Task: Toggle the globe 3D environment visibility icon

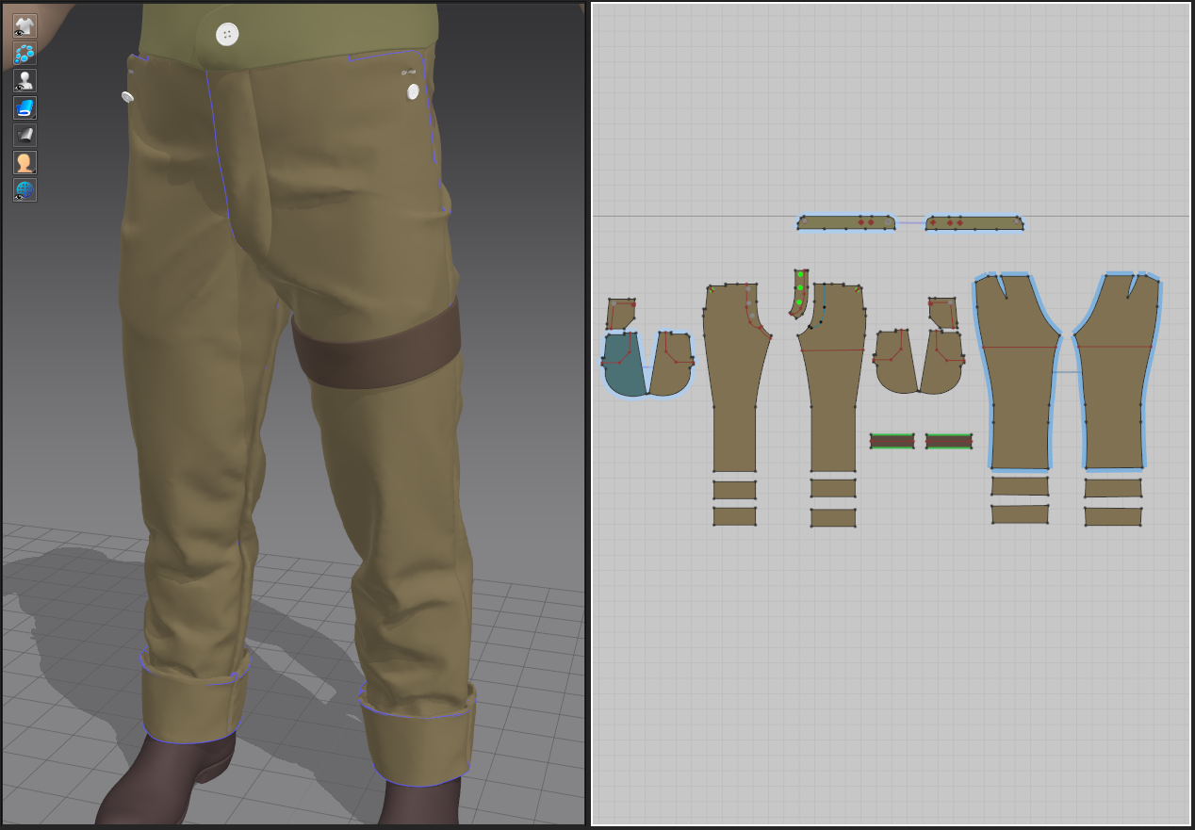Action: tap(25, 189)
